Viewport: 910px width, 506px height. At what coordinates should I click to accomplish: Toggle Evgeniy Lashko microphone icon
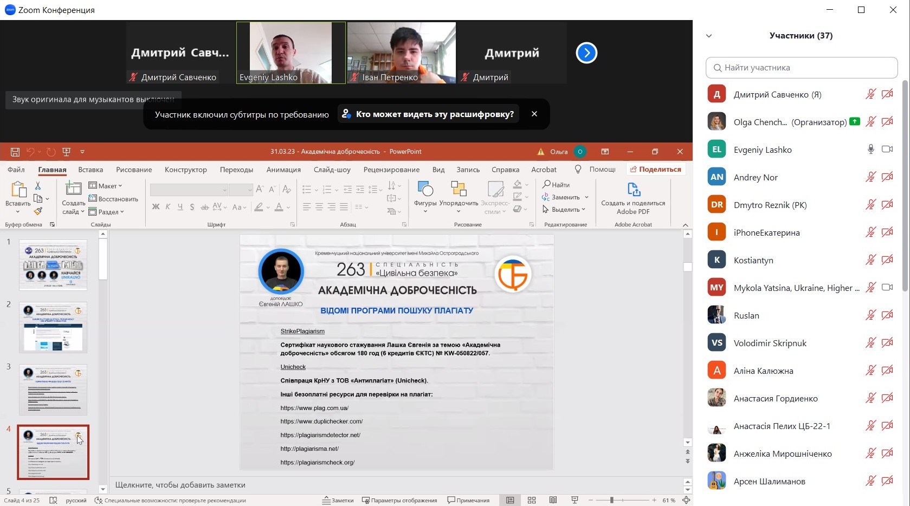tap(871, 150)
